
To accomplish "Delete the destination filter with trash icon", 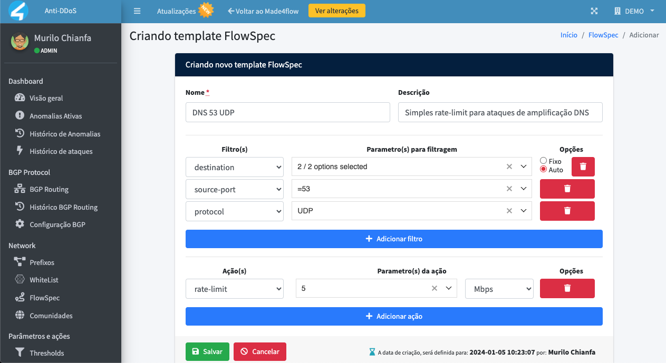I will [583, 166].
